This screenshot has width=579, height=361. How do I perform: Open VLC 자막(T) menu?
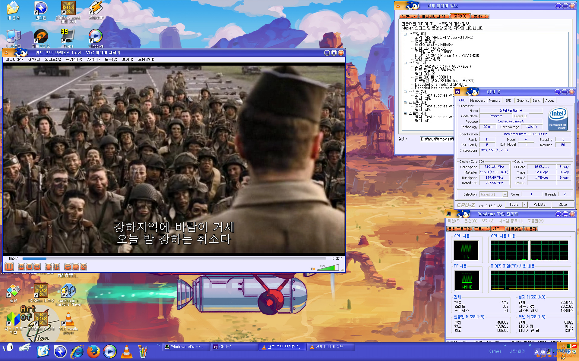(x=93, y=60)
